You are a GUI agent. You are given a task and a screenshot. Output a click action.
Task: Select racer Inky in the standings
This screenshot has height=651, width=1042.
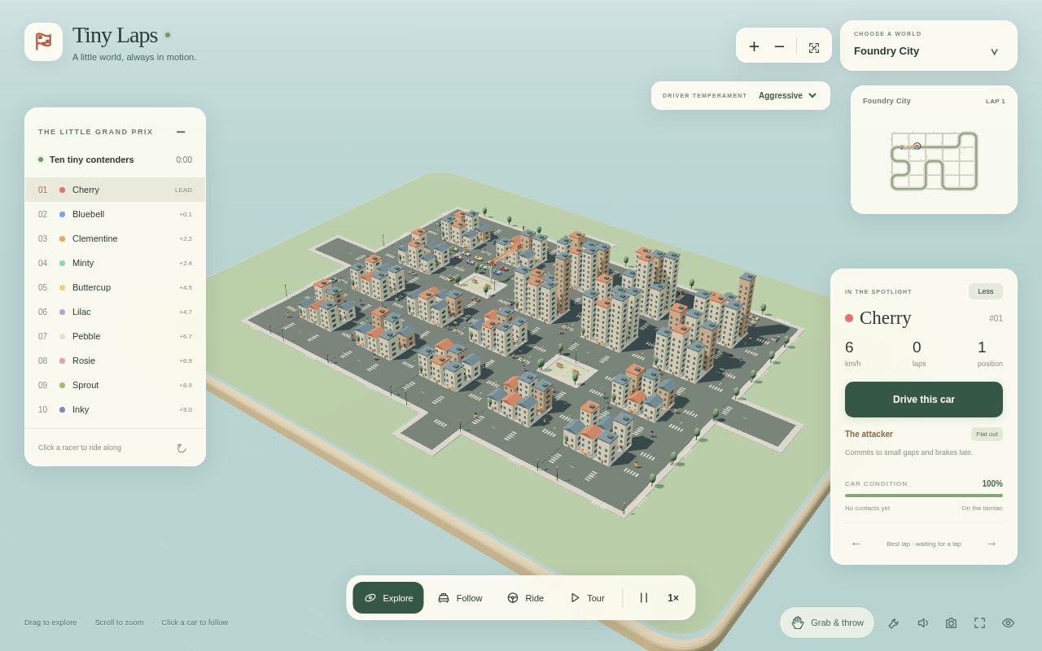tap(115, 409)
